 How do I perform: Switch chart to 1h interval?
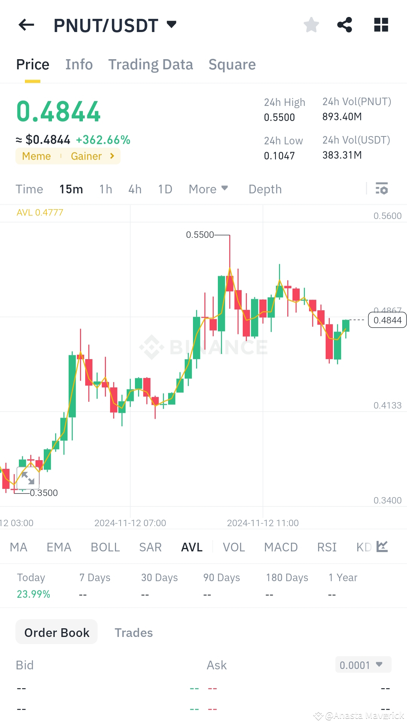[x=105, y=189]
